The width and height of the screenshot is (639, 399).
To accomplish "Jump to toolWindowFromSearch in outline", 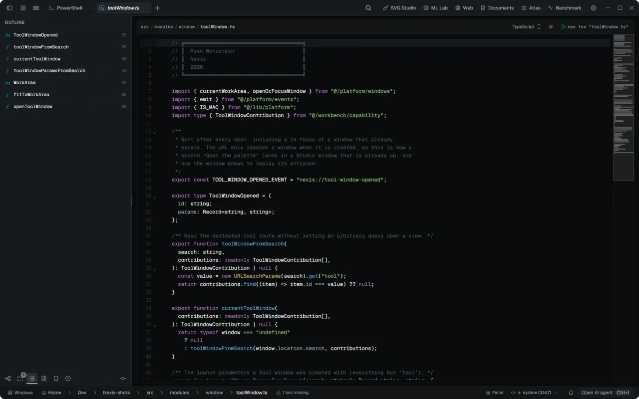I will [65, 47].
